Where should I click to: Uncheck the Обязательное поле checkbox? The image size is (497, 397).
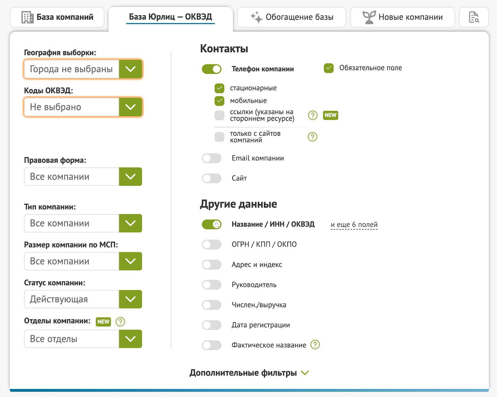(x=329, y=68)
